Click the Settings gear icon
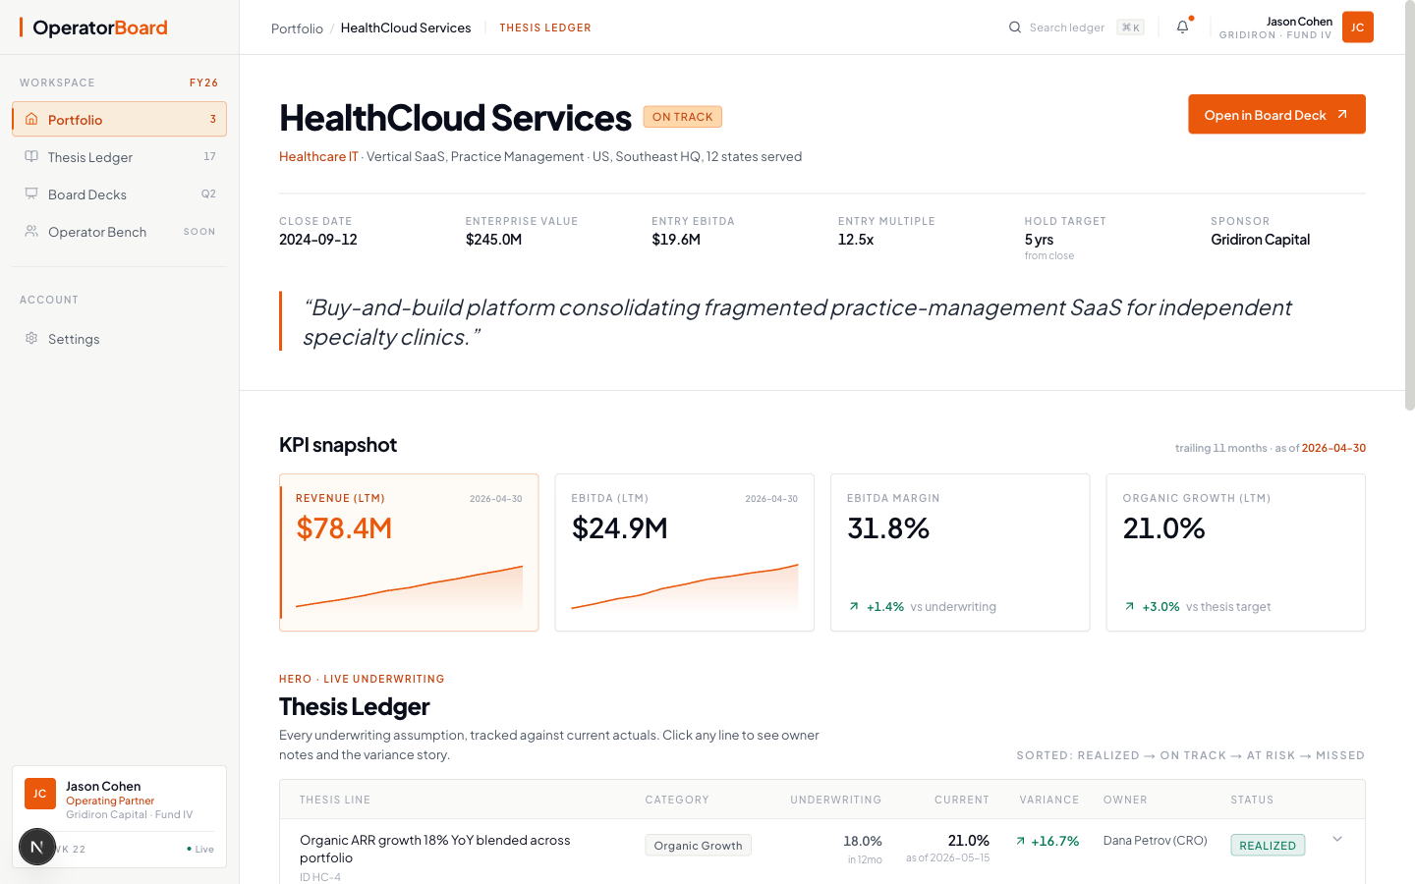 coord(31,338)
